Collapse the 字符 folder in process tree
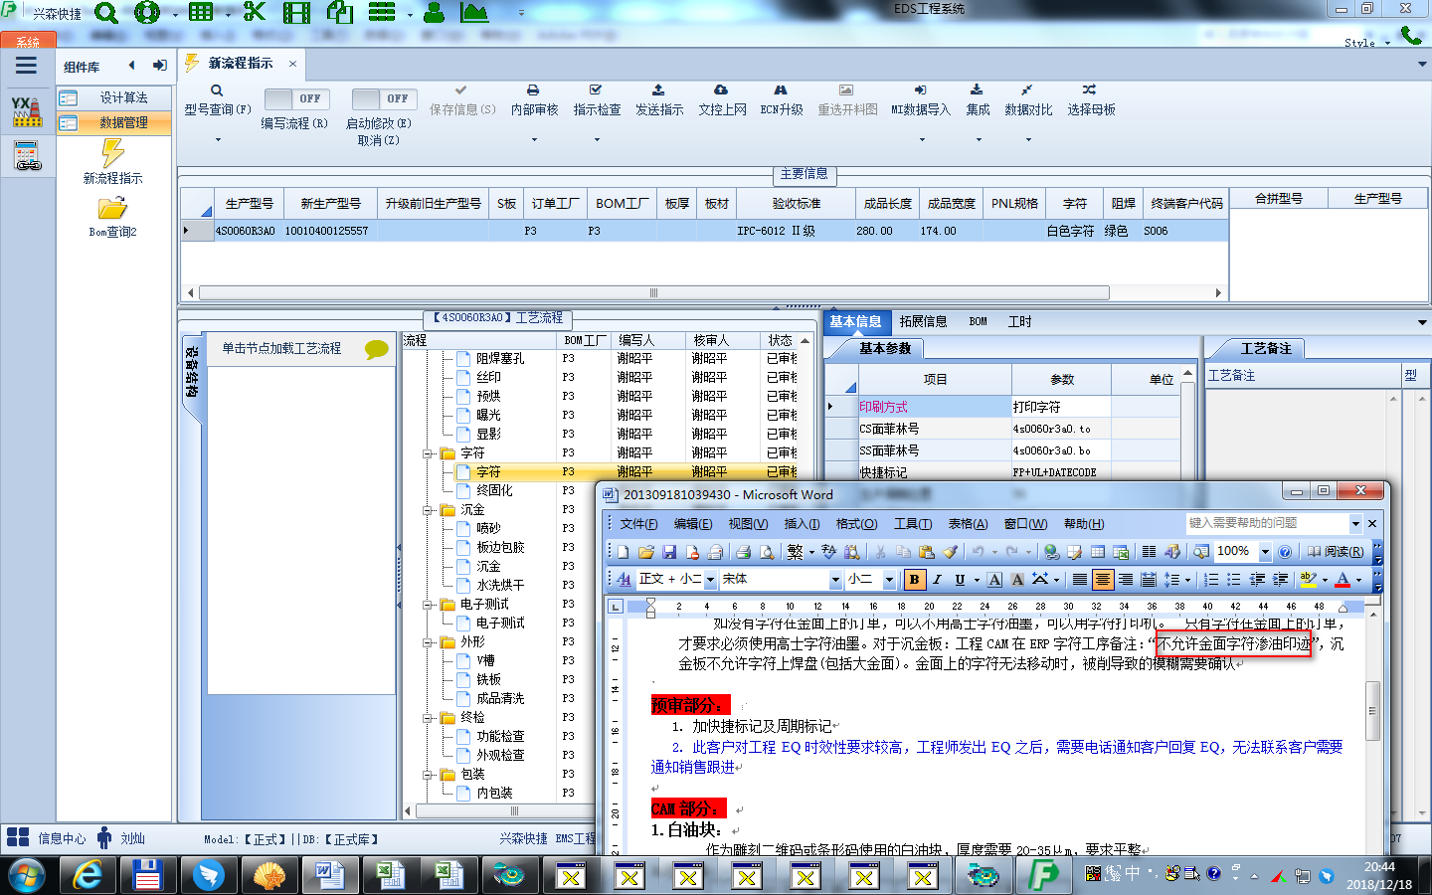1432x895 pixels. tap(429, 452)
